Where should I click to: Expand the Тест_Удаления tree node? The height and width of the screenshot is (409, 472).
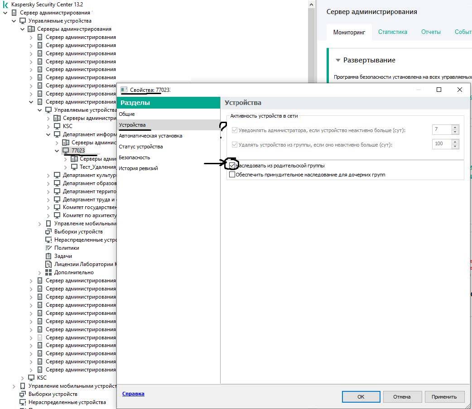[66, 167]
